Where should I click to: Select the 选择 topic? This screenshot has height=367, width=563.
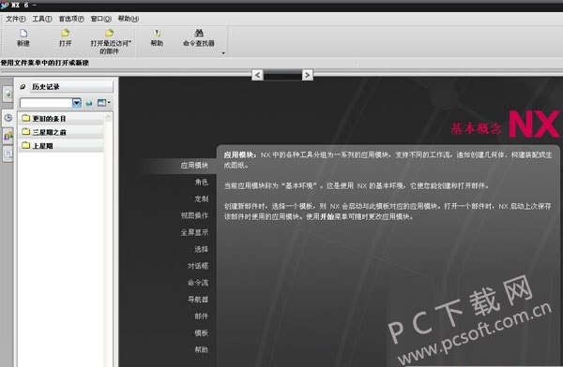[202, 249]
